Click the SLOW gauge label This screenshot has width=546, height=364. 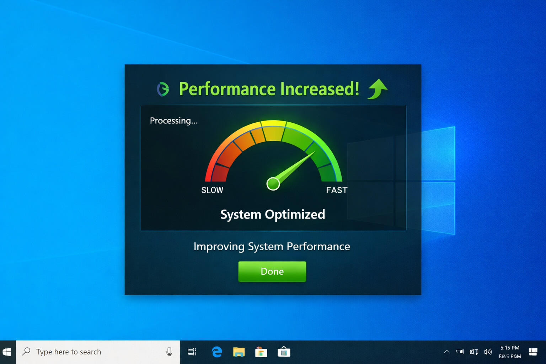(x=212, y=190)
